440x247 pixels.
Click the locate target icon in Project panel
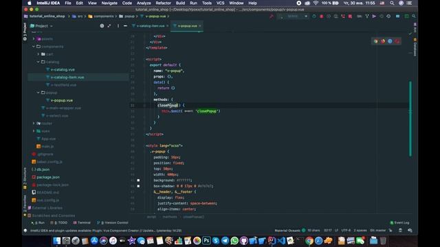coord(102,26)
